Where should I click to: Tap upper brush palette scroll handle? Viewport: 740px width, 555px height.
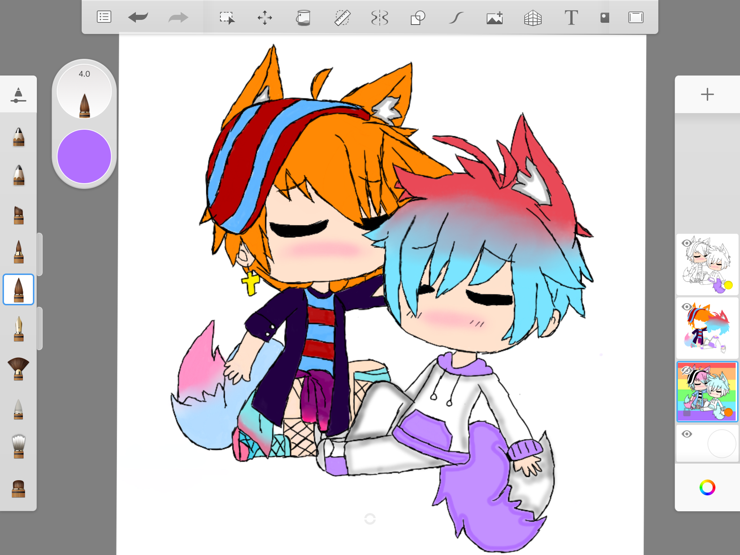click(40, 254)
